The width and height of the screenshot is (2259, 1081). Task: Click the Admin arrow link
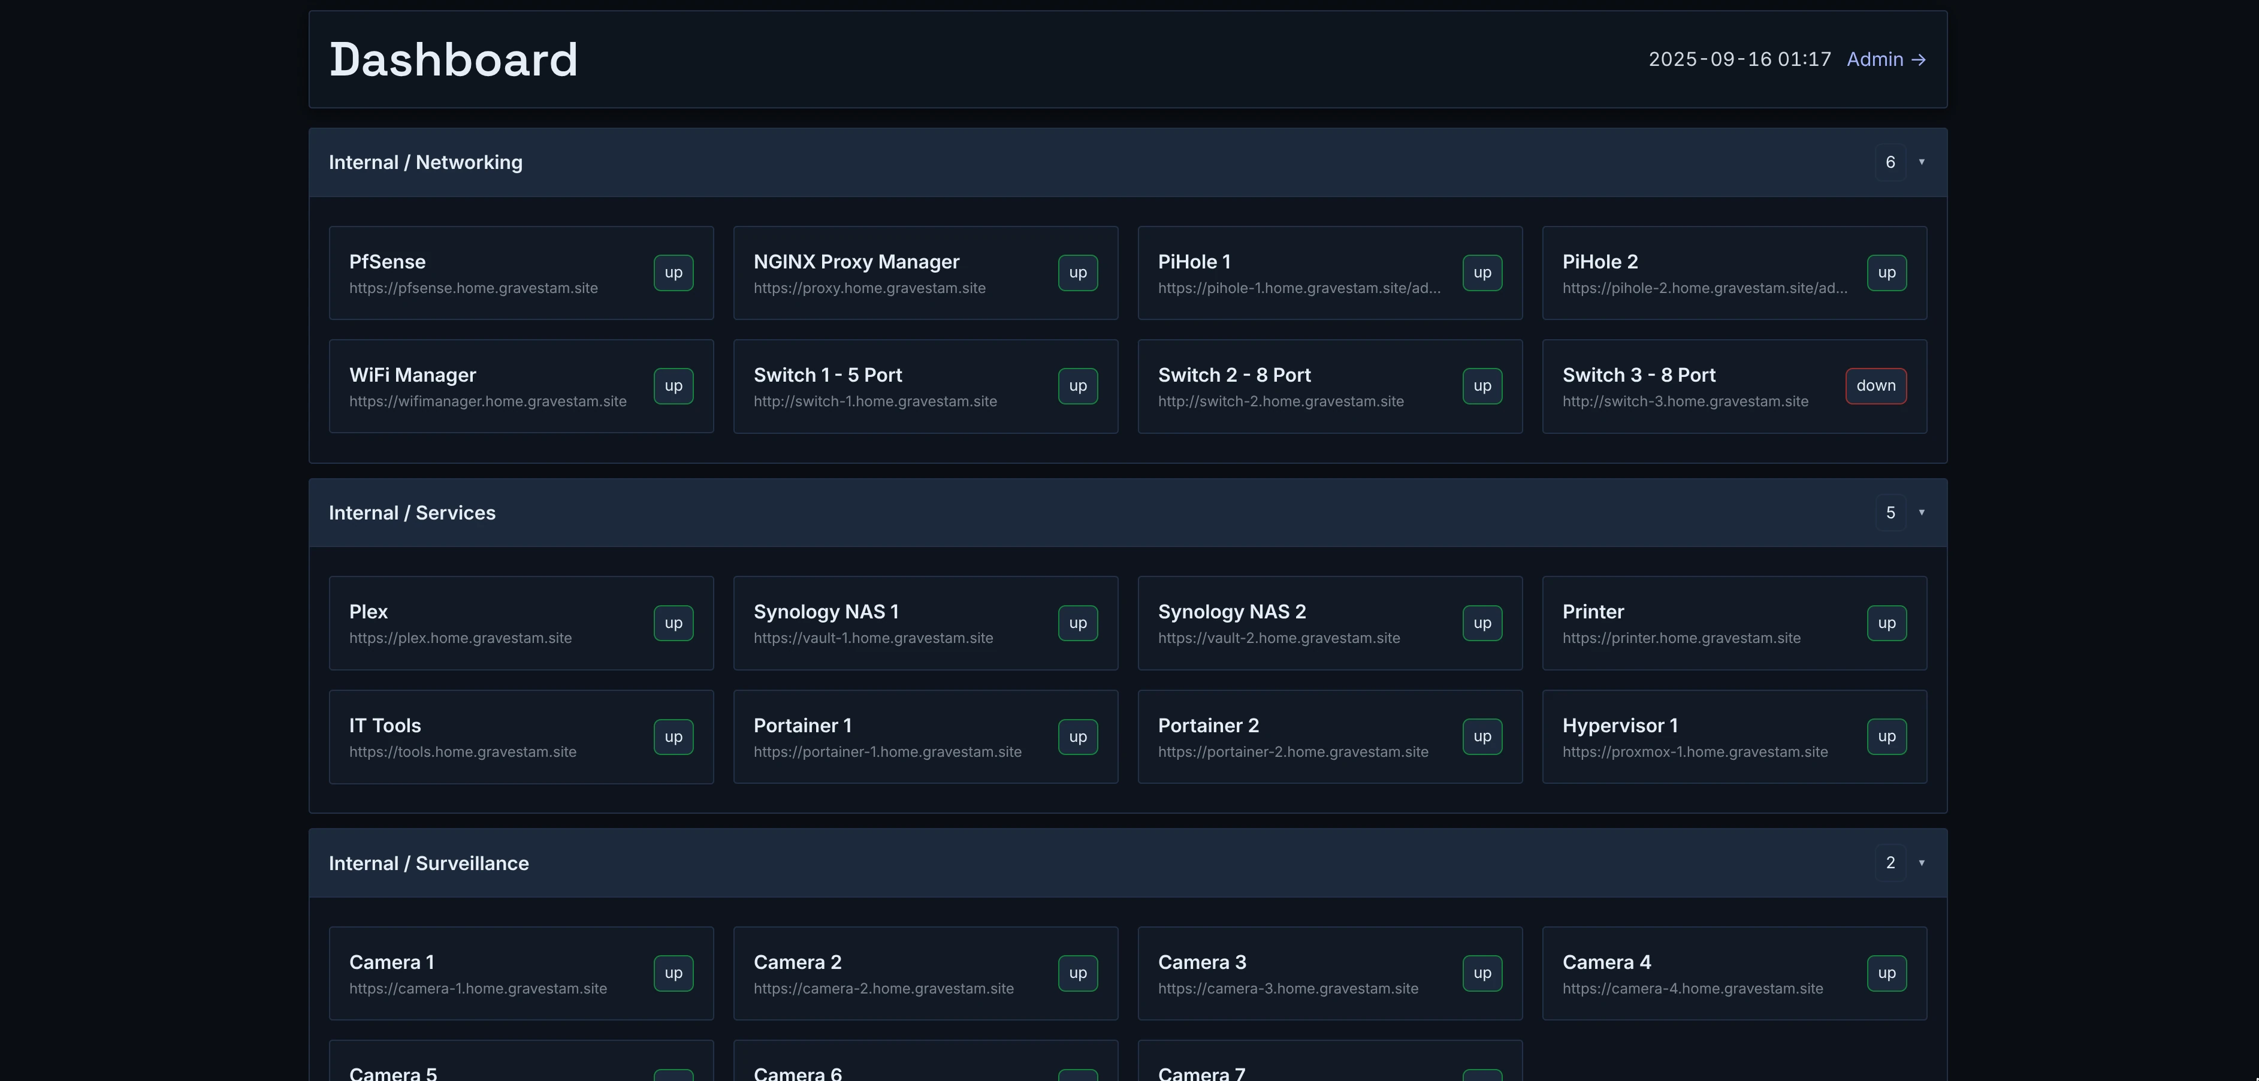click(1886, 59)
